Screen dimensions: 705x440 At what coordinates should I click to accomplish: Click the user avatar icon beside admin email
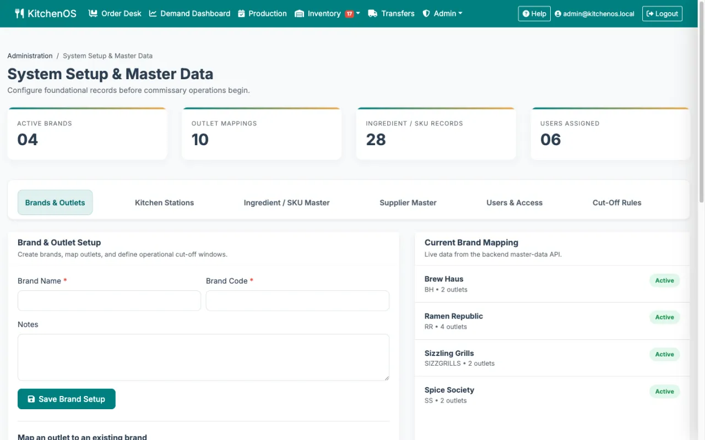tap(558, 14)
